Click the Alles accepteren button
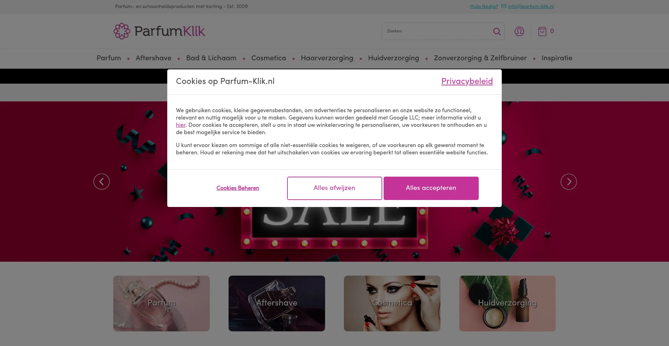 [x=431, y=188]
